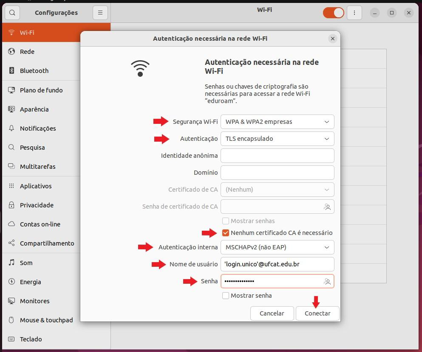The image size is (422, 352).
Task: Close the Wi-Fi authentication dialog
Action: pyautogui.click(x=333, y=39)
